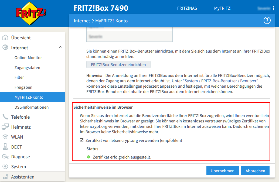The image size is (279, 182).
Task: Click MyFRITZ! in the header
Action: [223, 8]
